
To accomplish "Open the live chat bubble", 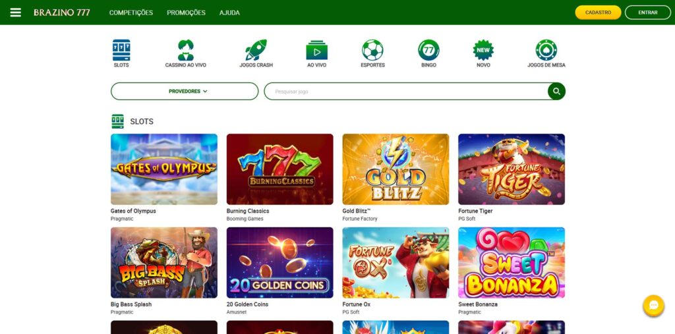I will pyautogui.click(x=653, y=306).
